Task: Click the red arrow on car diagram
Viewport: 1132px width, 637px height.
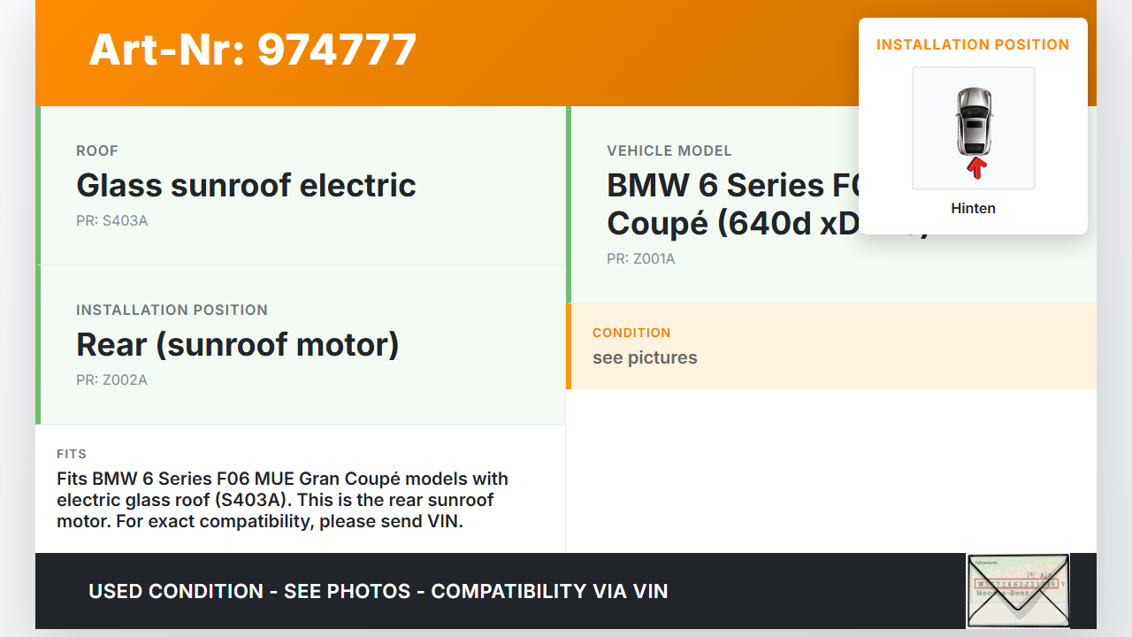Action: [x=975, y=167]
